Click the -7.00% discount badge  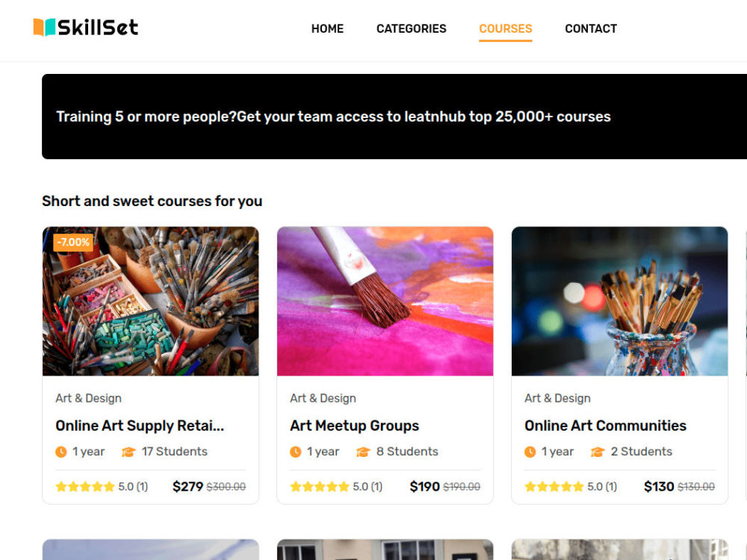tap(73, 242)
